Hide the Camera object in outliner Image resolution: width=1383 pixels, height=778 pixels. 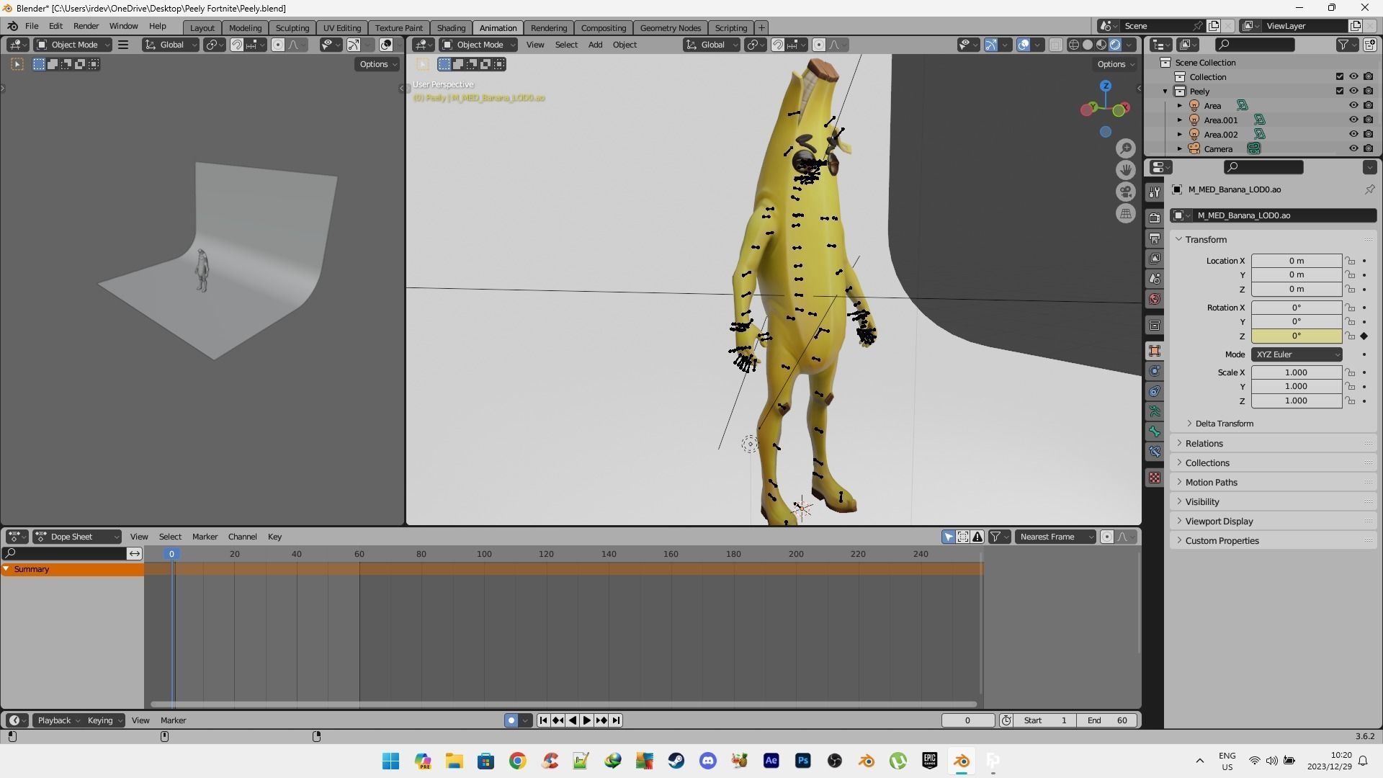[x=1353, y=149]
